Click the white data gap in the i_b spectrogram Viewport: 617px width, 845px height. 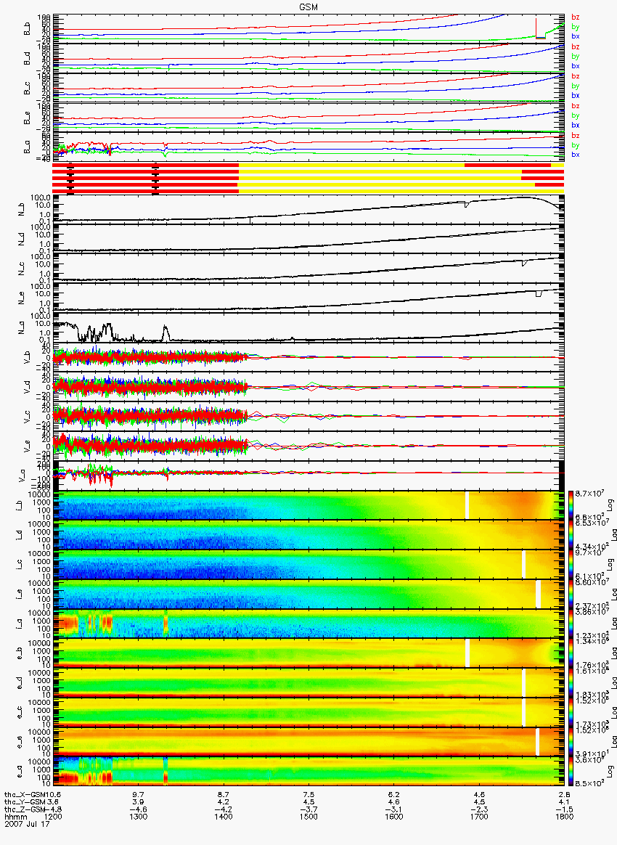pos(467,505)
